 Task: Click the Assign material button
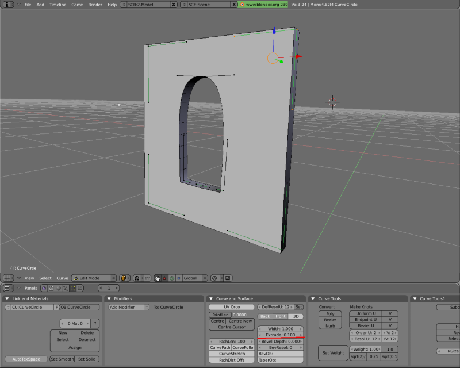pos(75,347)
